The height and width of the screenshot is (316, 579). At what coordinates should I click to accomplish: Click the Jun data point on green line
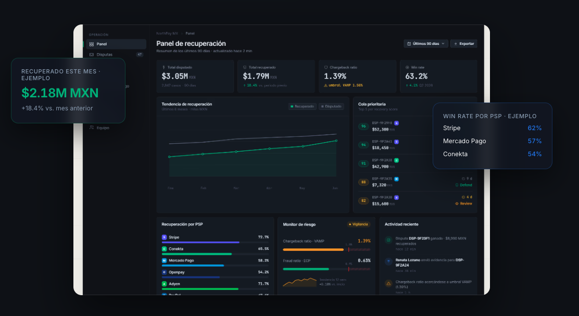pyautogui.click(x=336, y=141)
